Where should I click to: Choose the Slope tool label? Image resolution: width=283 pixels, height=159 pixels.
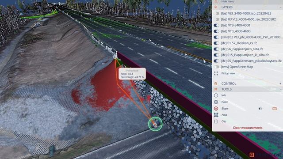(225, 109)
